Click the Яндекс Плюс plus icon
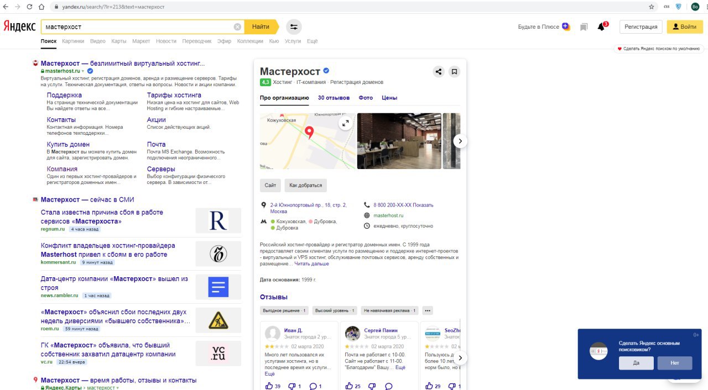 (565, 27)
